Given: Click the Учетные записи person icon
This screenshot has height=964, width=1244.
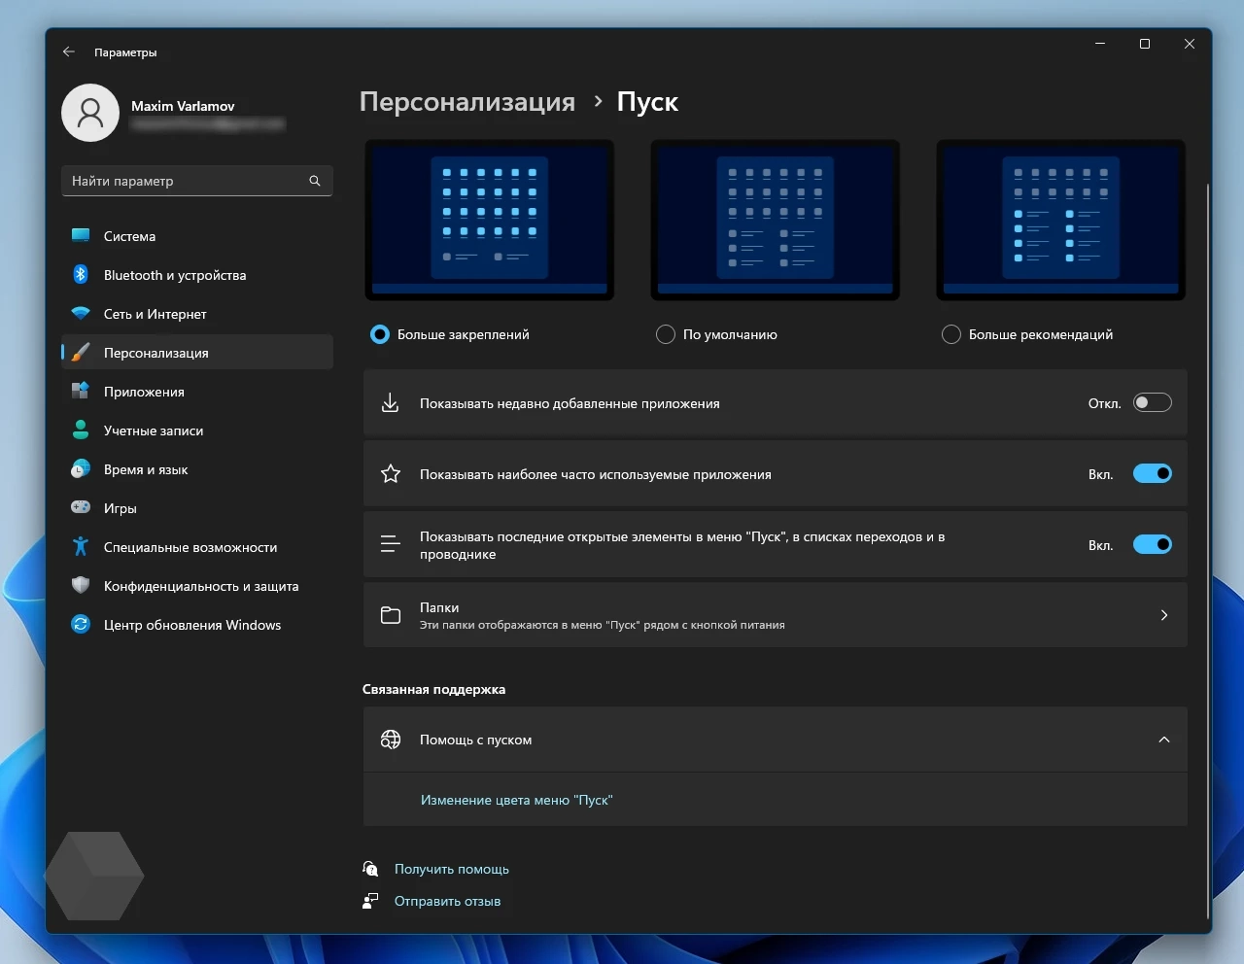Looking at the screenshot, I should pyautogui.click(x=81, y=430).
